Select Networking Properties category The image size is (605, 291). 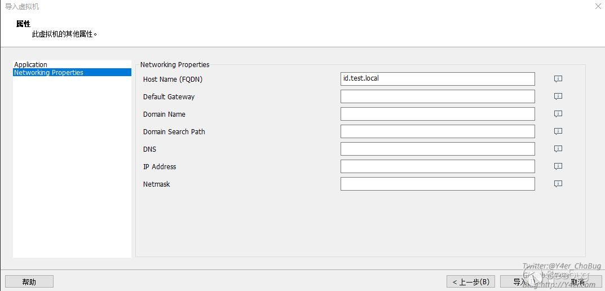coord(49,73)
